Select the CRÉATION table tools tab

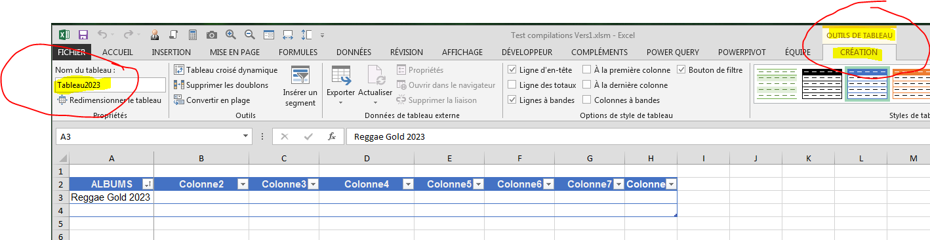click(859, 52)
